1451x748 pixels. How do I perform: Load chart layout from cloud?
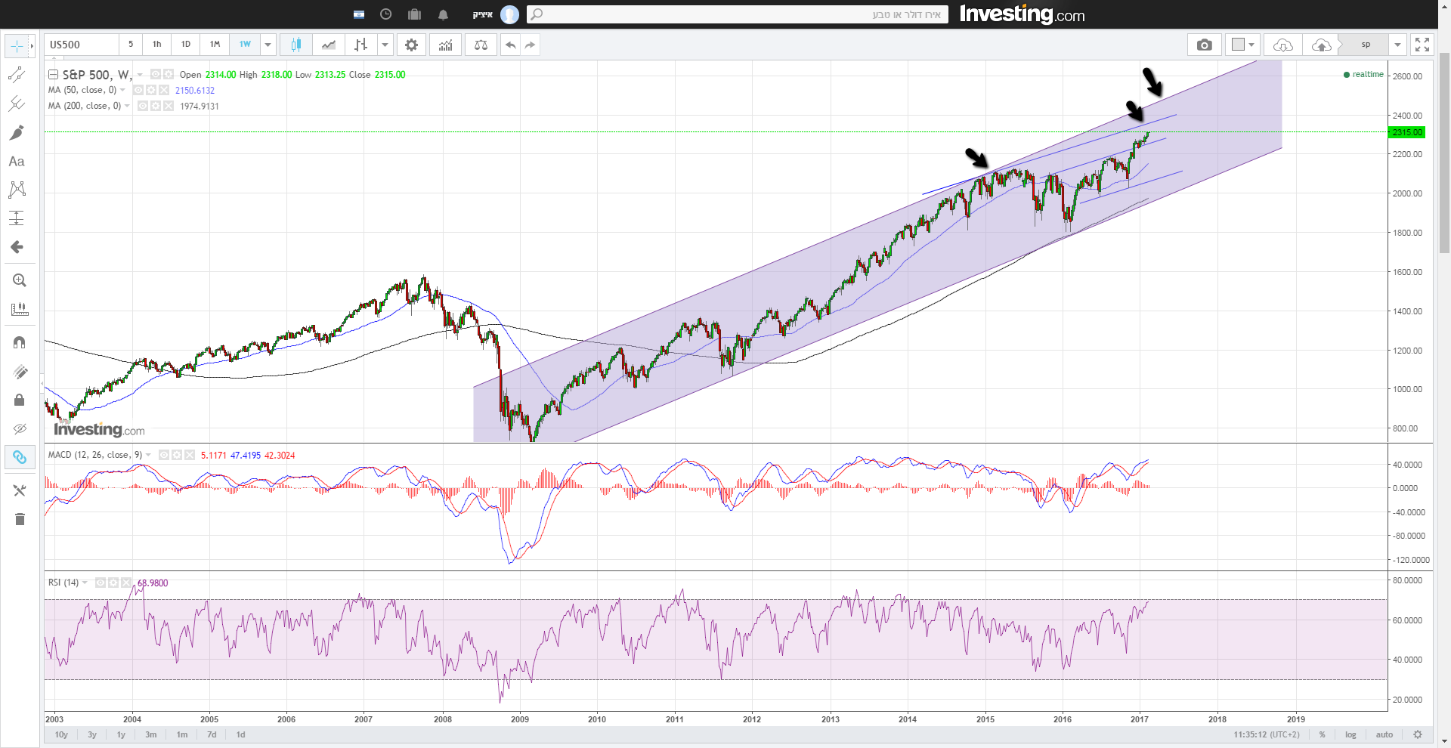(1282, 45)
